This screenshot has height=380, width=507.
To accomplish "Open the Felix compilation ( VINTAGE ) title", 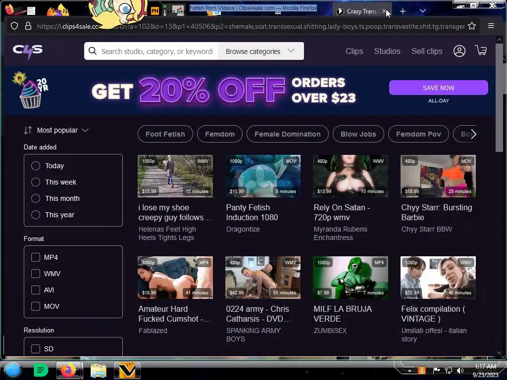I will click(x=433, y=314).
